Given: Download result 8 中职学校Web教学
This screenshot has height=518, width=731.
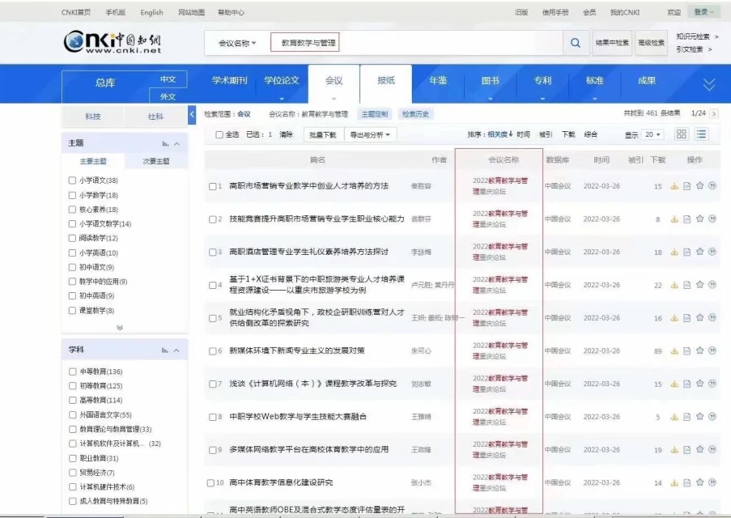Looking at the screenshot, I should 674,417.
